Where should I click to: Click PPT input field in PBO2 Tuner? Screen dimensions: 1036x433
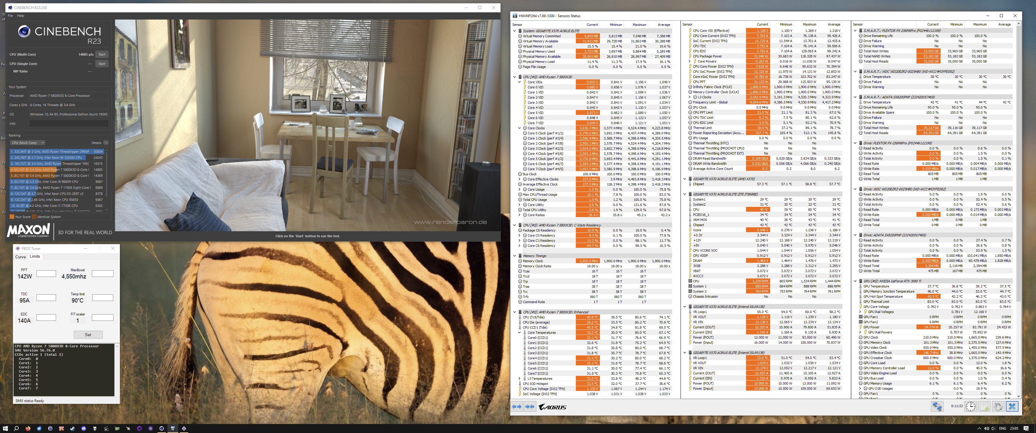(46, 274)
